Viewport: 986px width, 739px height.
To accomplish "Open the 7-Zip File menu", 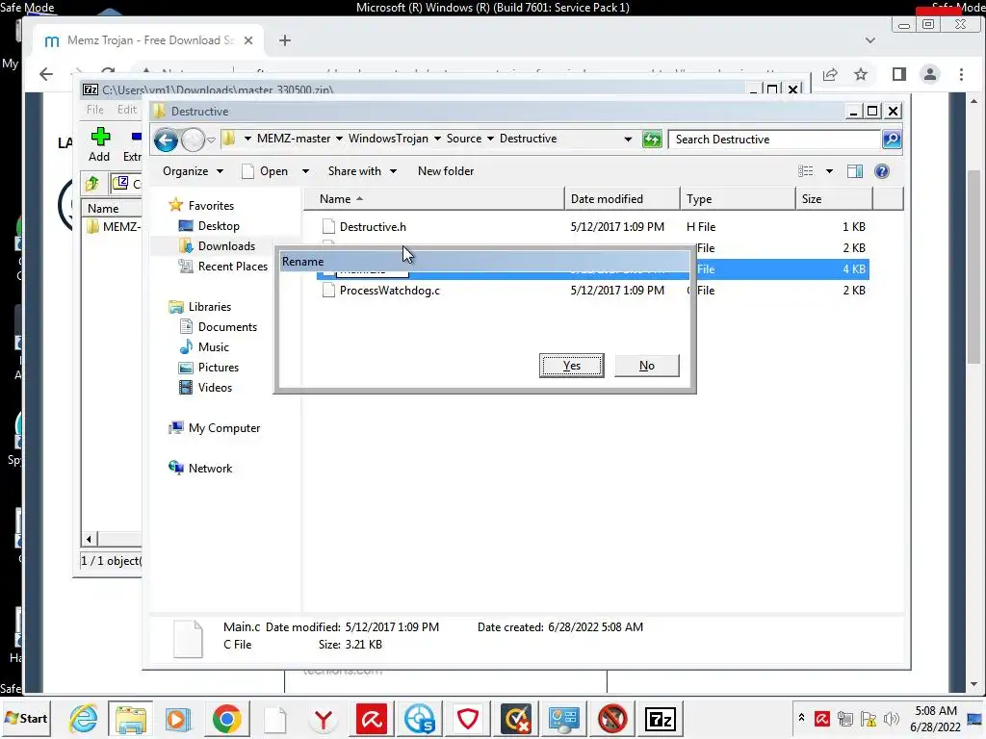I will (95, 110).
